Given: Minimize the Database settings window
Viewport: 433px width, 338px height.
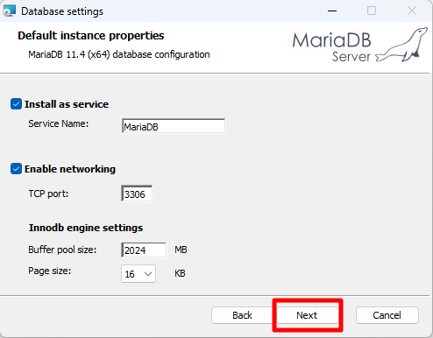Looking at the screenshot, I should click(332, 11).
